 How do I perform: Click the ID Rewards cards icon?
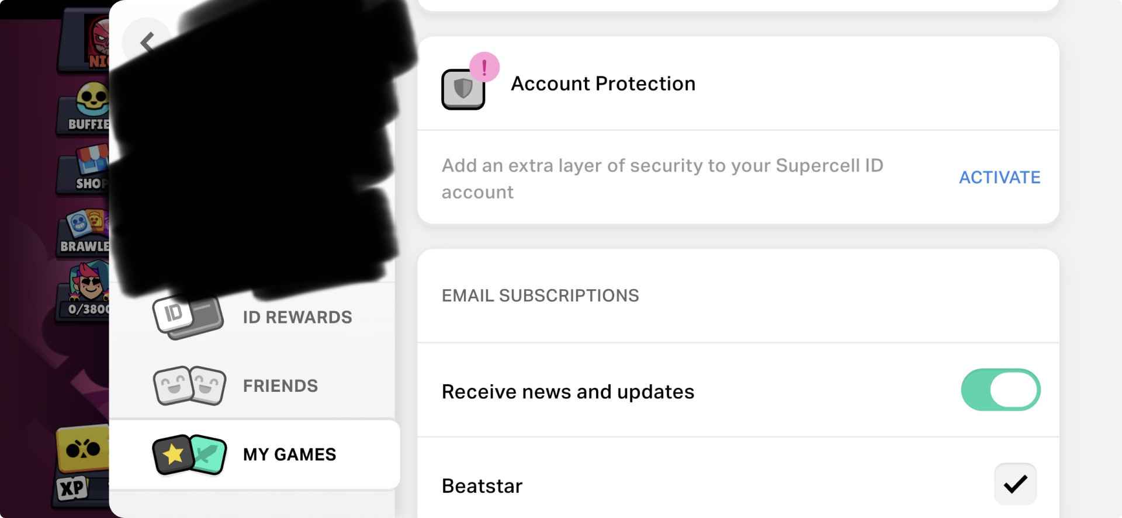point(187,317)
